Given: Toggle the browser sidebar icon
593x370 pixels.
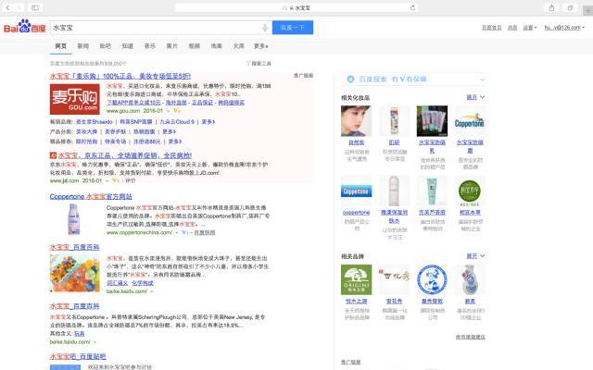Looking at the screenshot, I should tap(35, 7).
